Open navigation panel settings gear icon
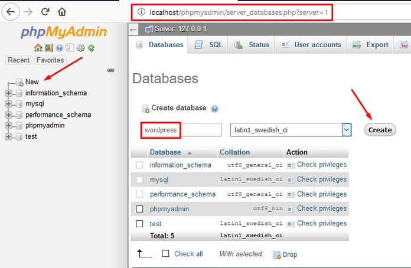 80,48
